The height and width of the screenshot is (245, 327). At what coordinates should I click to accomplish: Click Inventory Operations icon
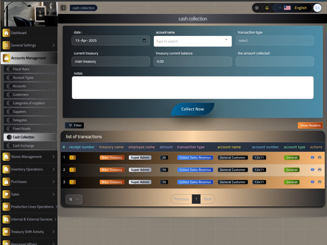coord(6,169)
